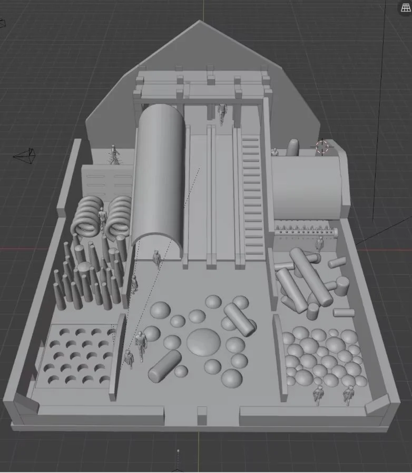Toggle perspective/orthographic view grid icon
This screenshot has width=412, height=473.
point(406,8)
